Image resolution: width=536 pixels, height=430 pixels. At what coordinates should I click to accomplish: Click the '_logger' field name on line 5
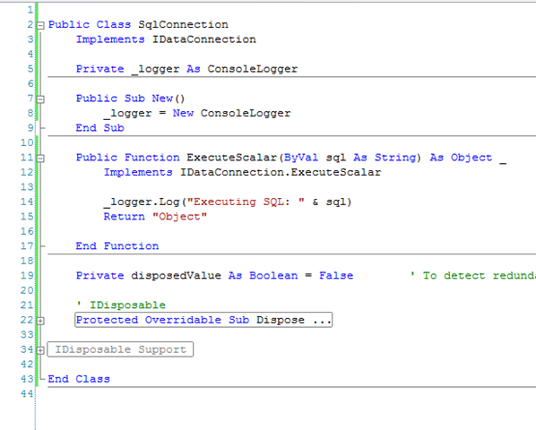(156, 69)
